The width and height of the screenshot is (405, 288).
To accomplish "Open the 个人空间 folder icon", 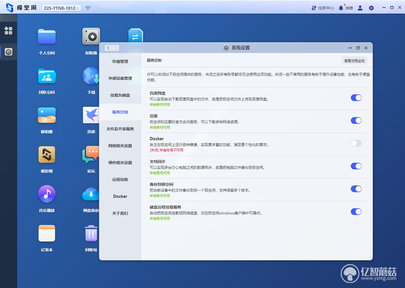I will [x=47, y=37].
